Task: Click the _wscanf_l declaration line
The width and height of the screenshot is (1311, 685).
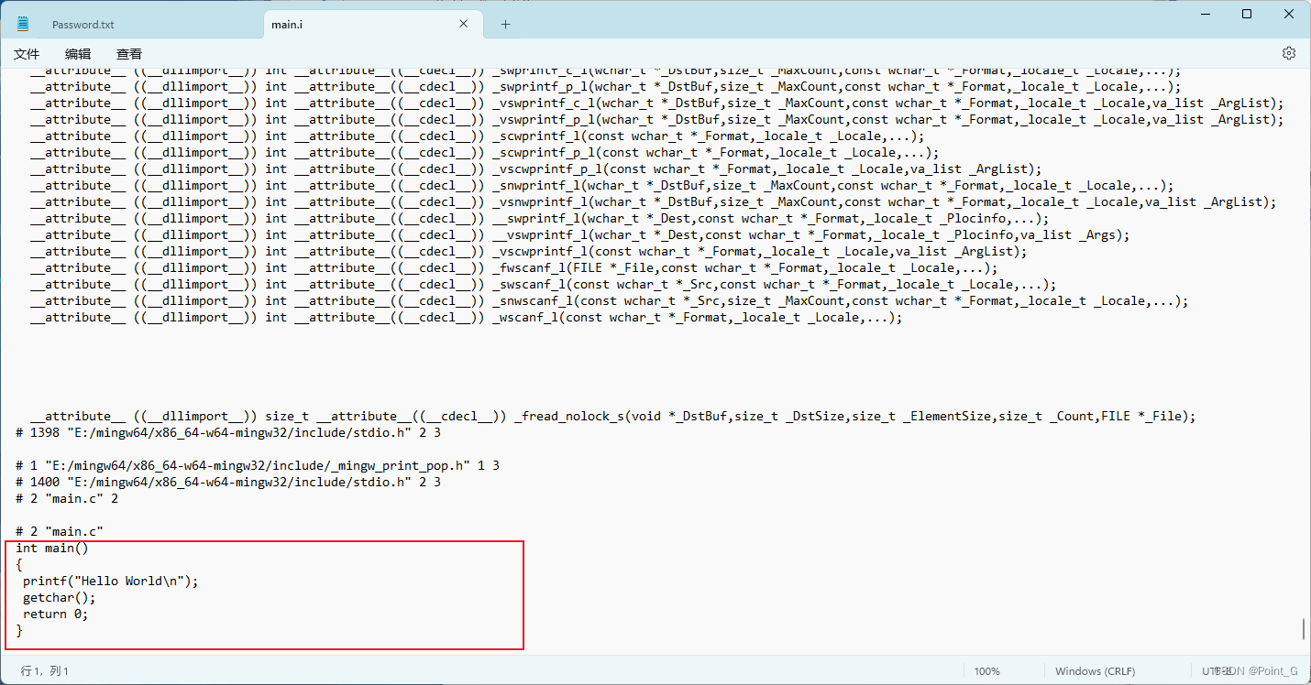Action: click(467, 317)
